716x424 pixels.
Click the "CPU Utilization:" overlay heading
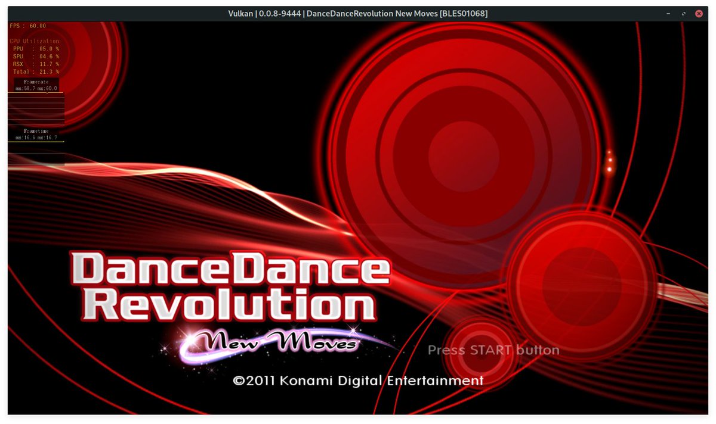tap(35, 41)
